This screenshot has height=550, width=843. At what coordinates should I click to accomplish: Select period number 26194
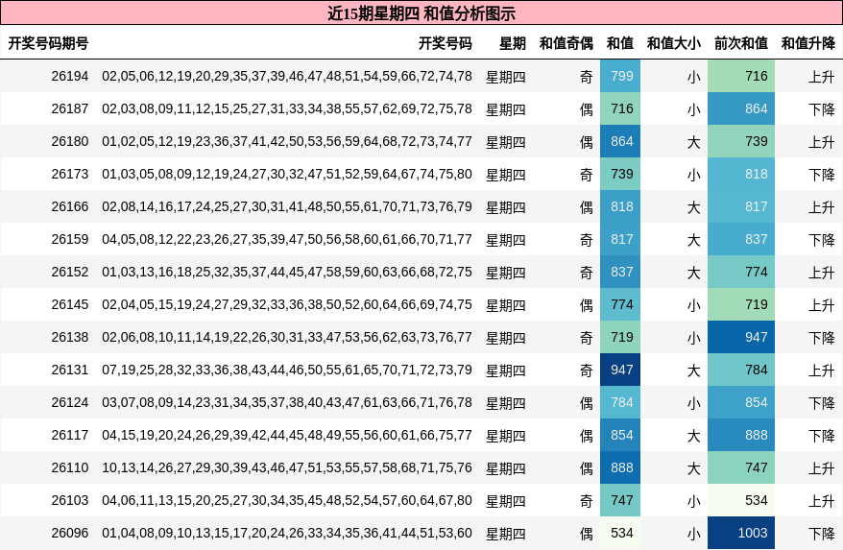click(70, 77)
